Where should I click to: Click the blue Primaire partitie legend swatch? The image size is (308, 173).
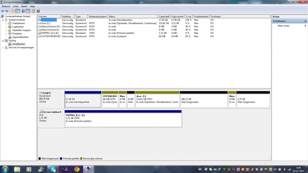click(x=61, y=159)
